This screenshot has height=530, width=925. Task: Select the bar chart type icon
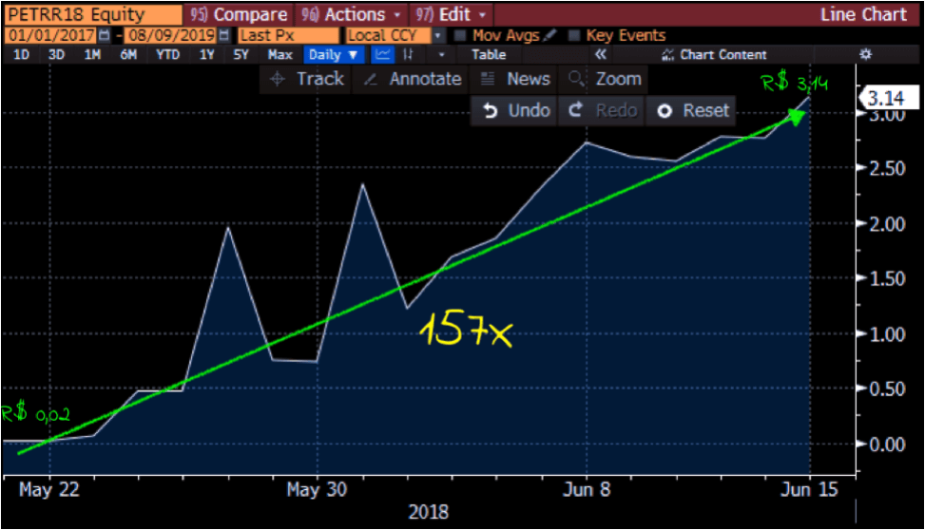(x=409, y=54)
